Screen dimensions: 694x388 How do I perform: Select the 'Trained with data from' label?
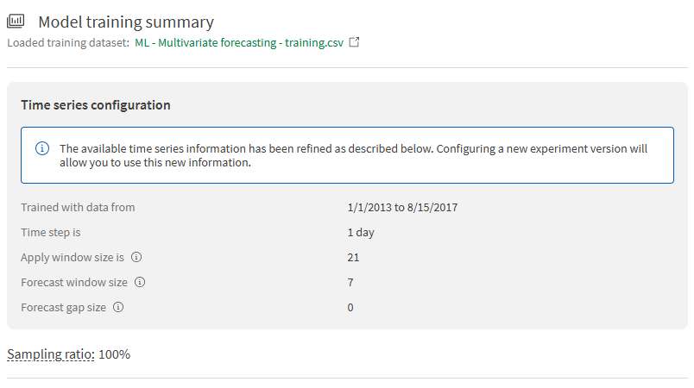(x=78, y=207)
